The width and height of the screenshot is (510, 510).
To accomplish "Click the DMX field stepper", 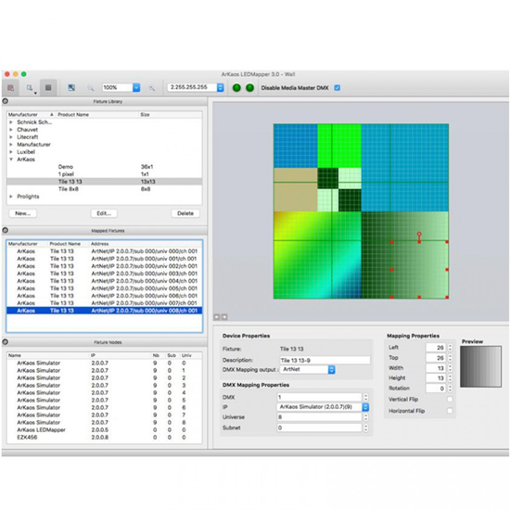I will (x=366, y=397).
